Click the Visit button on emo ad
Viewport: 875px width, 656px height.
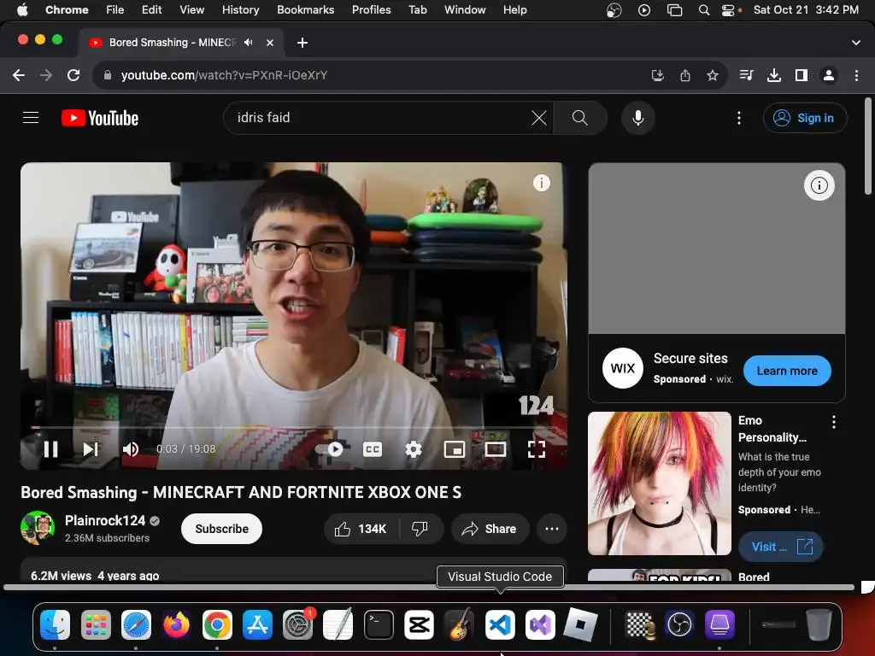781,547
